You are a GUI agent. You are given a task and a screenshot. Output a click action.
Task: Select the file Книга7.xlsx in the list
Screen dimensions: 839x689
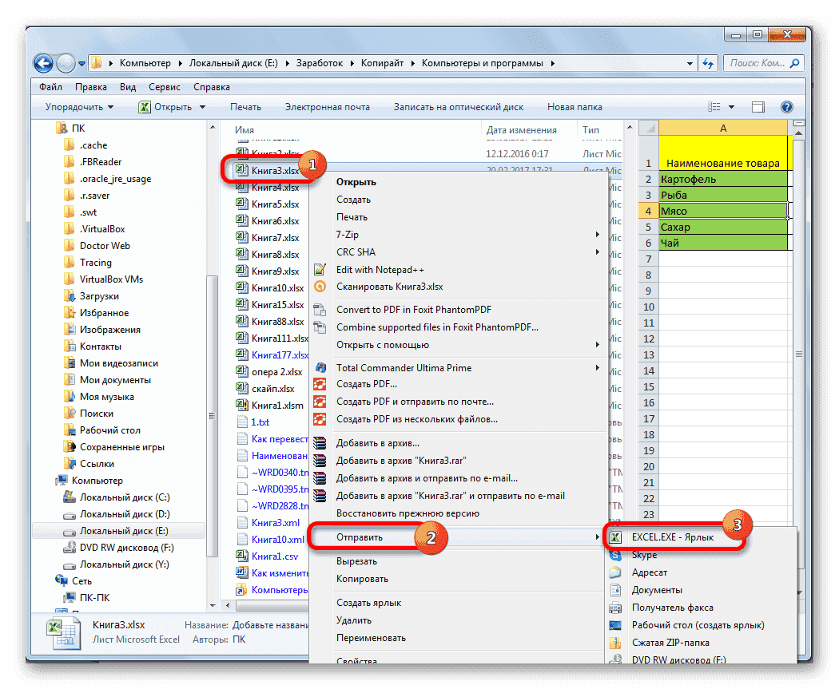click(273, 237)
